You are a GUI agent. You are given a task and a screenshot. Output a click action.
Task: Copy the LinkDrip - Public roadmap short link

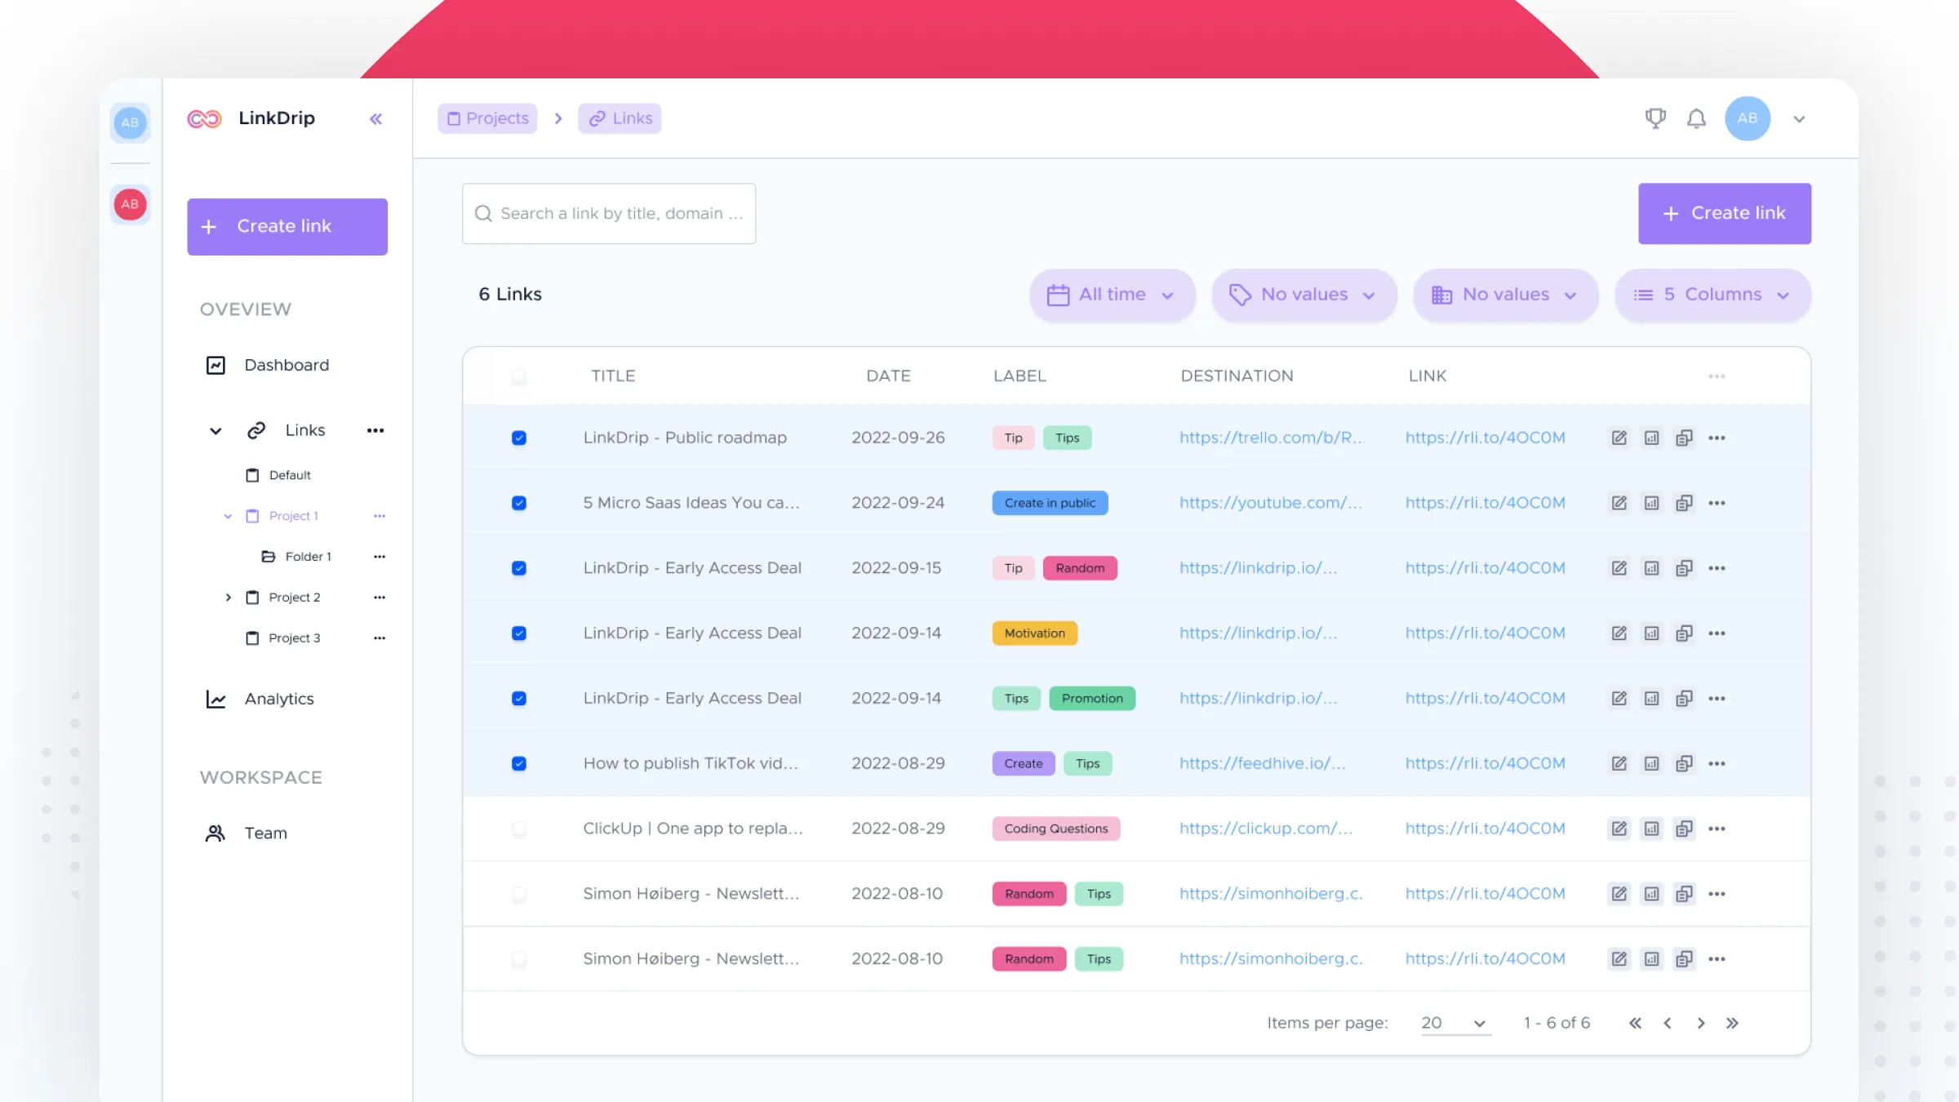click(x=1684, y=438)
